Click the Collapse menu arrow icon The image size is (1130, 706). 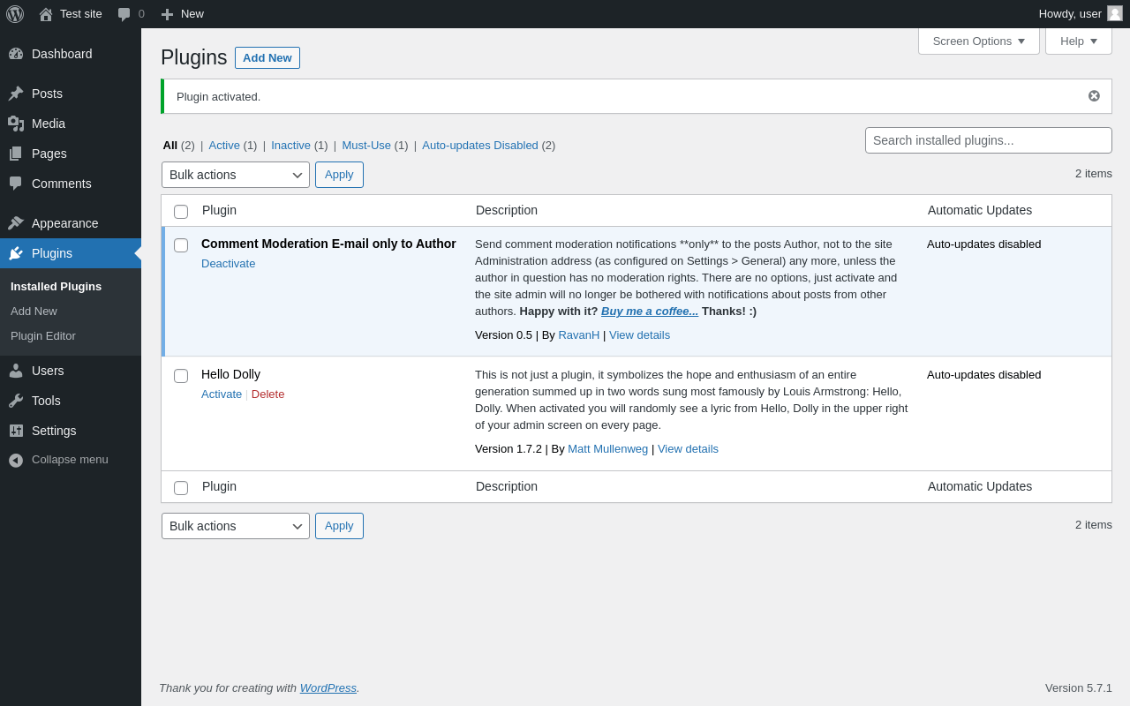tap(16, 460)
